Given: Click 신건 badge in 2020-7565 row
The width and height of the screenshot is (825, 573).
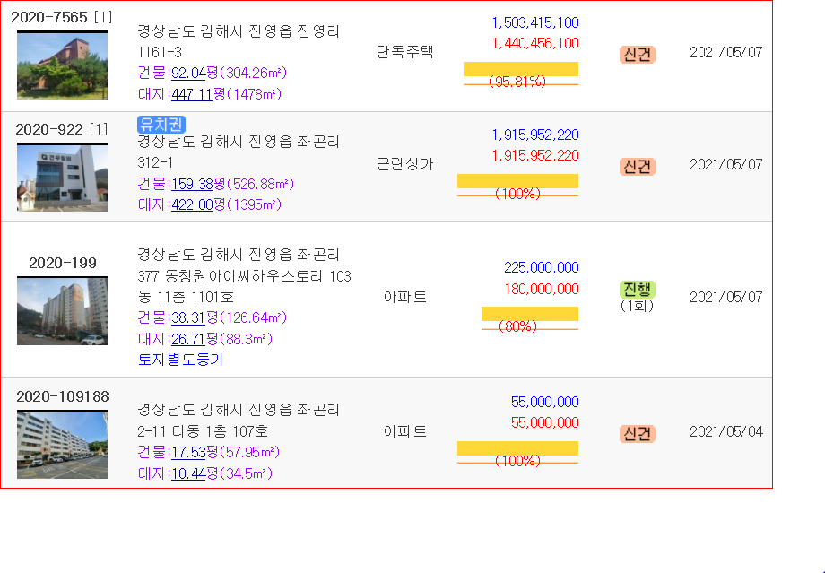Looking at the screenshot, I should pyautogui.click(x=638, y=54).
